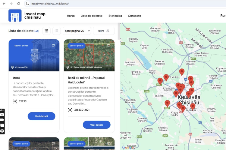Favorite bottom-right Sector public card heart
The width and height of the screenshot is (226, 150).
click(108, 144)
